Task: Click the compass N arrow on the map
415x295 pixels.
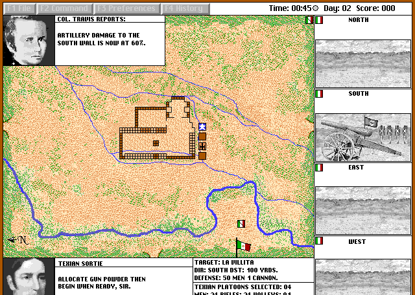Action: (18, 239)
